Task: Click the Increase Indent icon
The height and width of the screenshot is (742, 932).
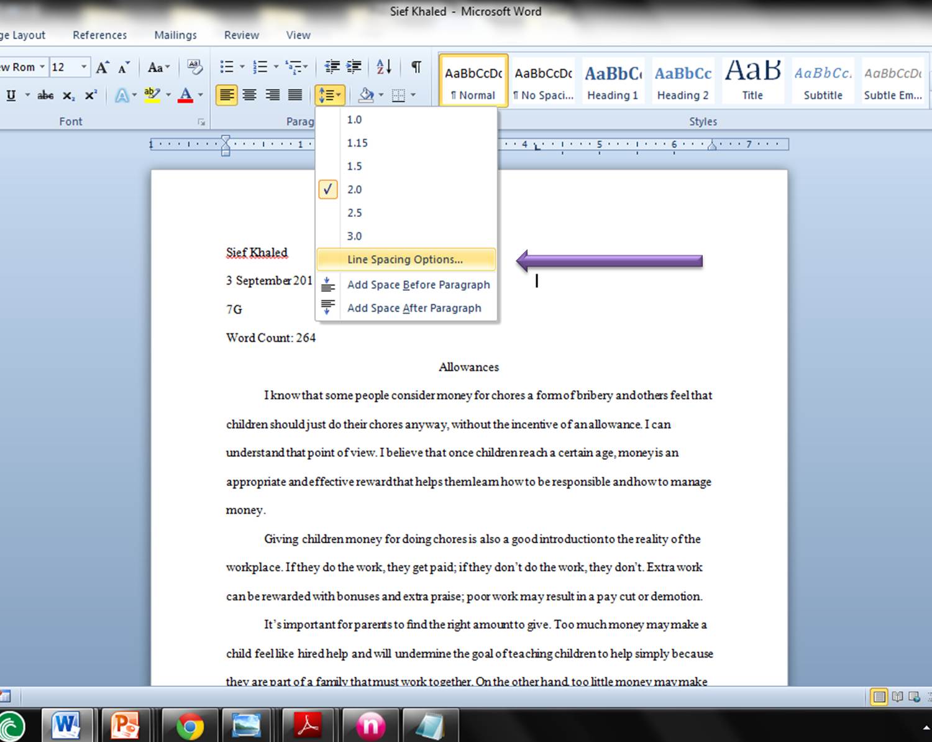Action: click(x=354, y=67)
